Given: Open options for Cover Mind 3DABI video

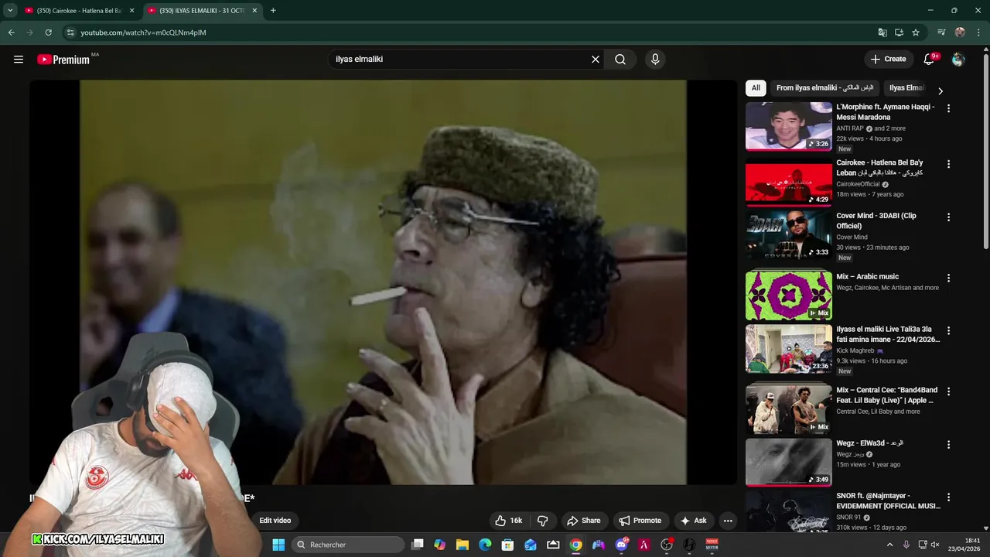Looking at the screenshot, I should click(948, 217).
